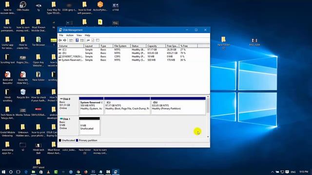
Task: Select the 'Bold and Beautiful' PowerPoint file
Action: [x=7, y=78]
